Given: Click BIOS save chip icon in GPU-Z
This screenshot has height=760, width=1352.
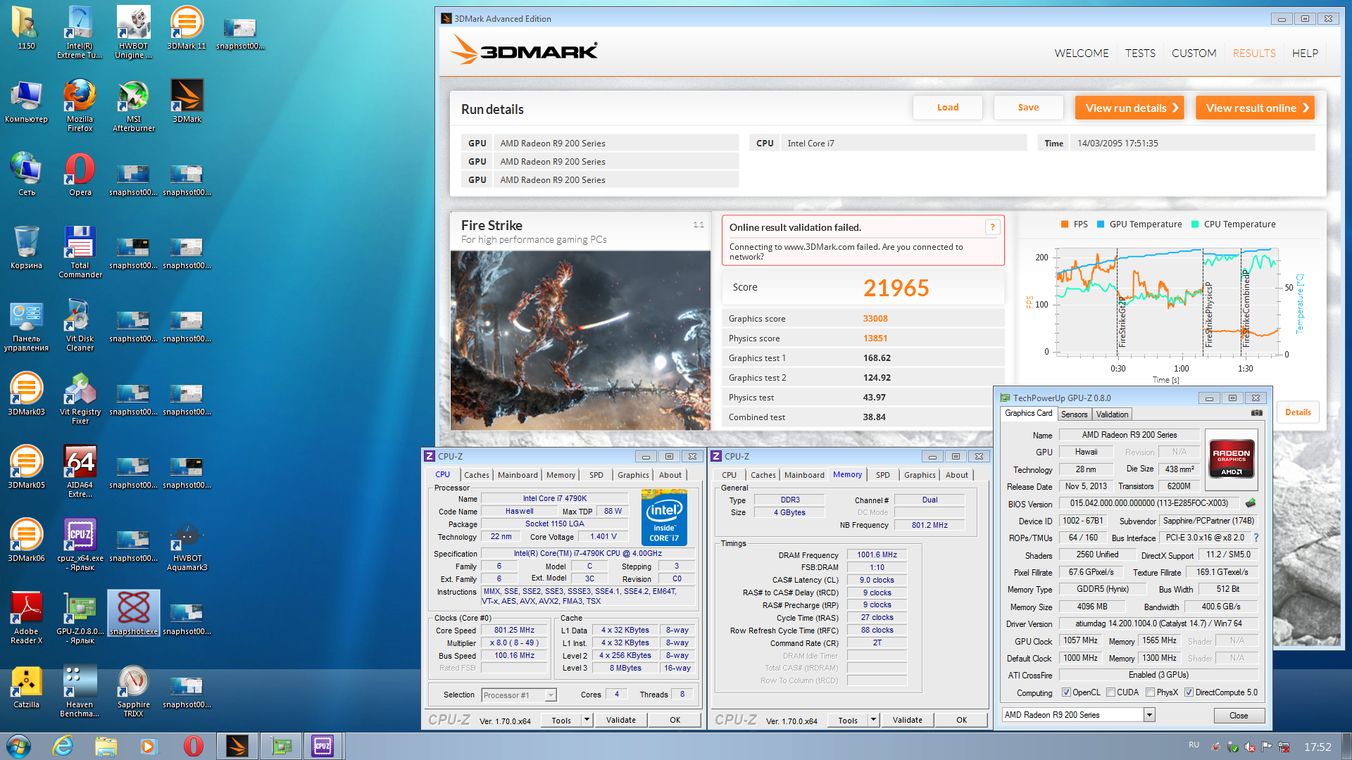Looking at the screenshot, I should 1251,503.
